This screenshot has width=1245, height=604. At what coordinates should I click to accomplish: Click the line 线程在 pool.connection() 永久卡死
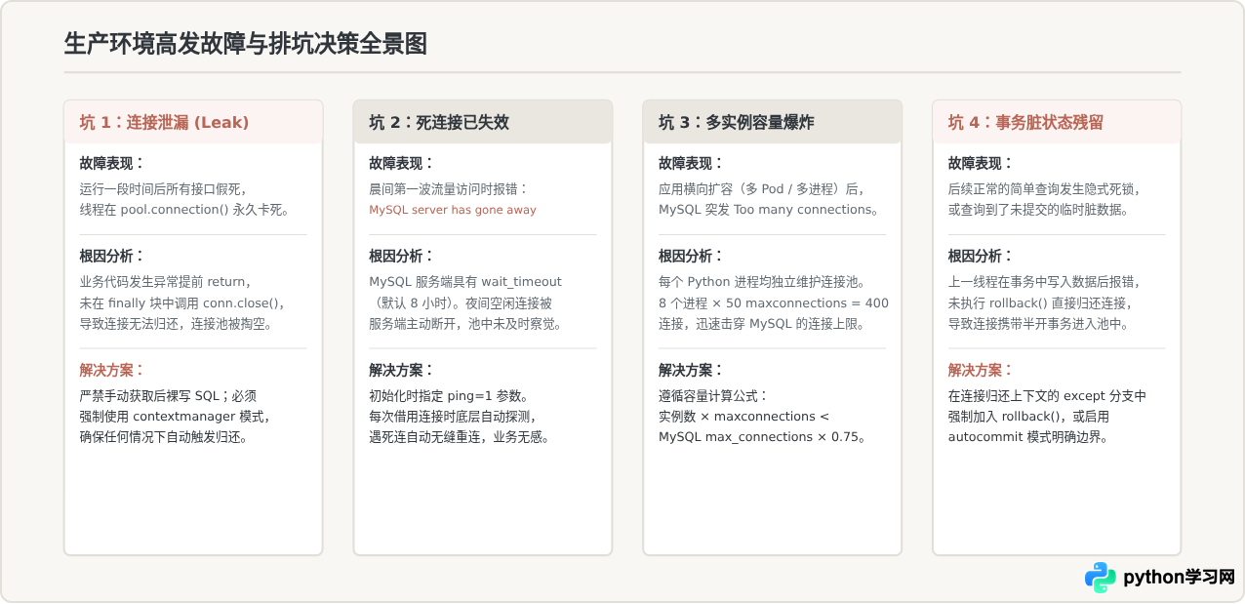coord(184,210)
